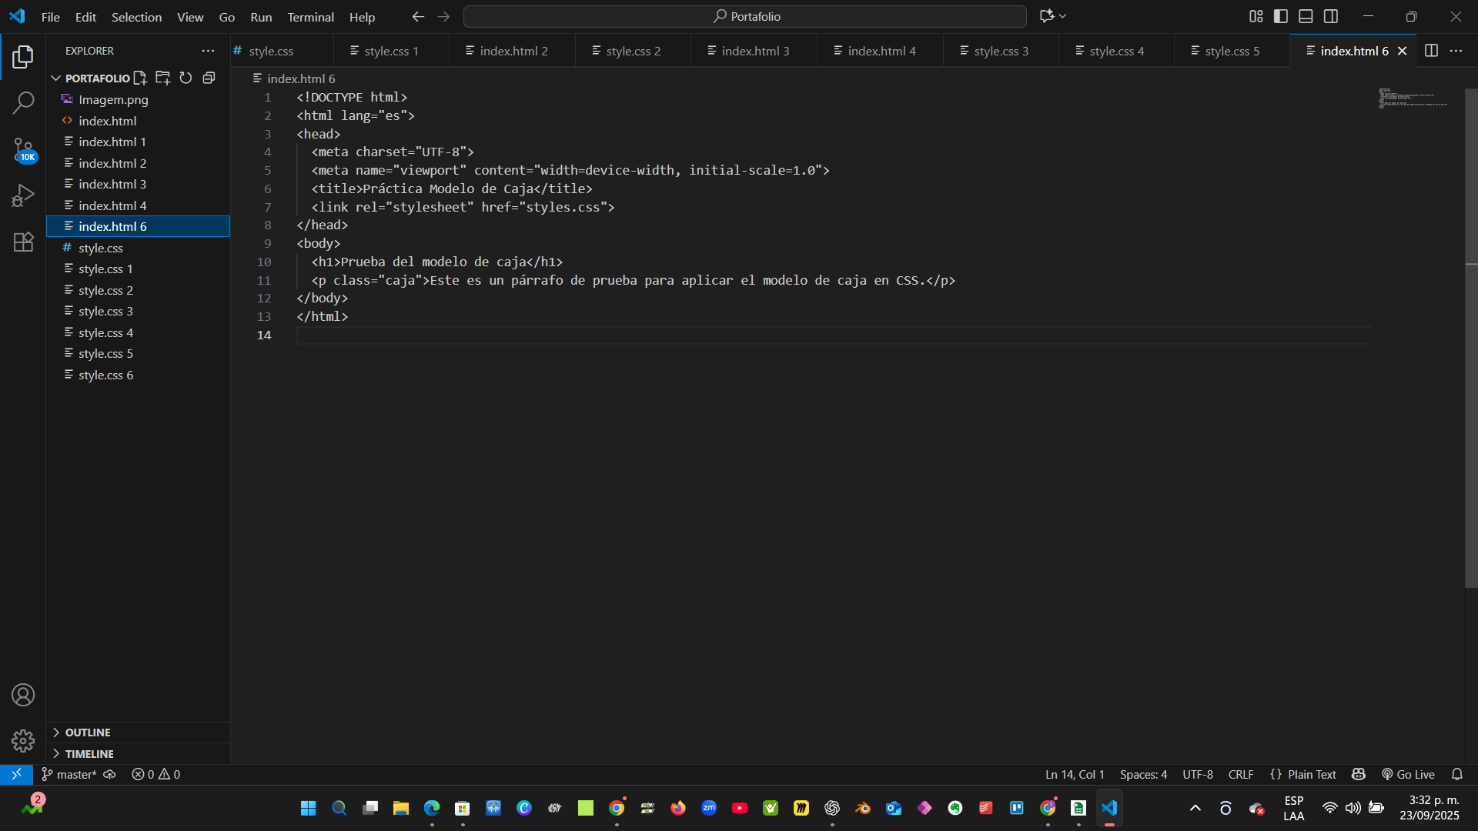Click the Portafolio command center search box
Screen dimensions: 1478x831
[745, 16]
